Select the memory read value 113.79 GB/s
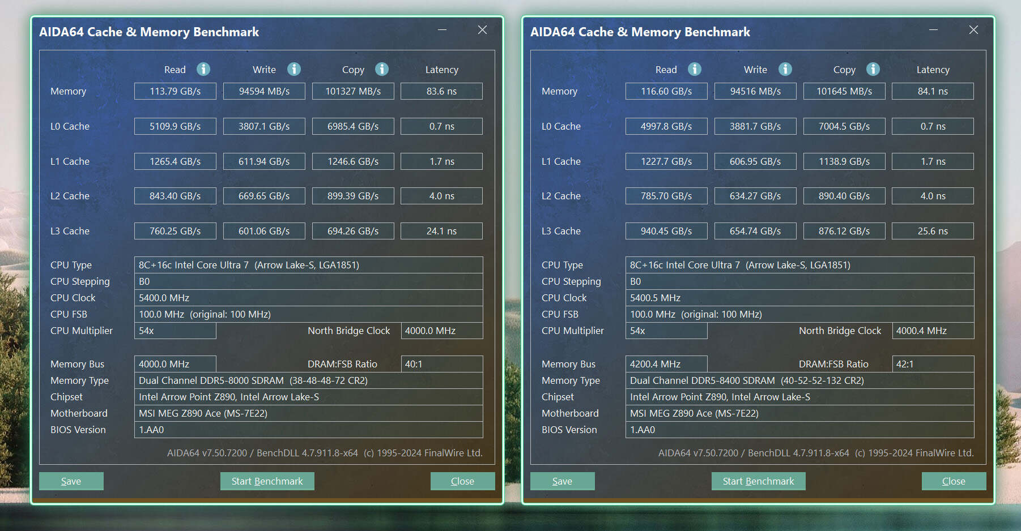Image resolution: width=1021 pixels, height=531 pixels. [x=175, y=91]
